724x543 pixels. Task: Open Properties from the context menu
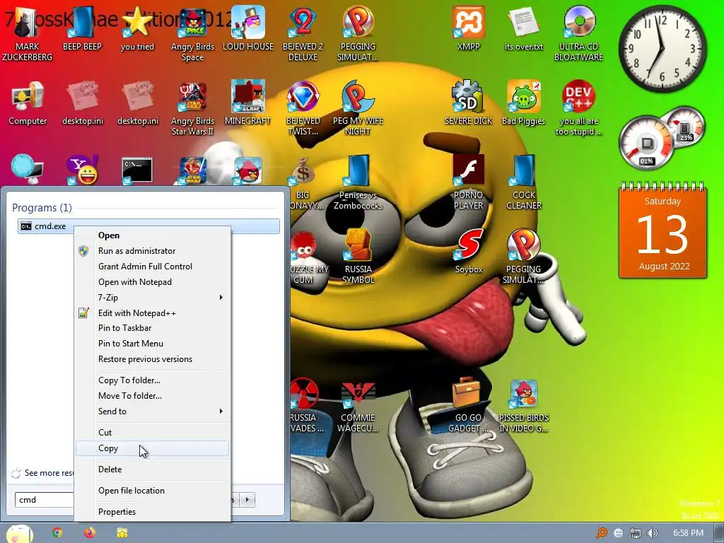click(153, 512)
